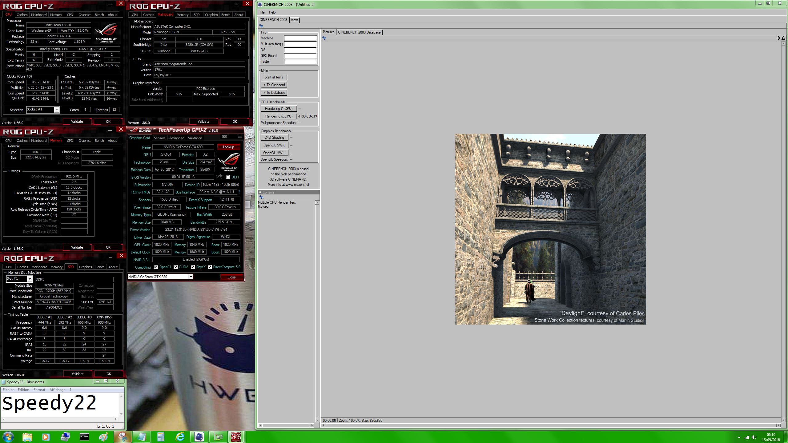Image resolution: width=788 pixels, height=443 pixels.
Task: Click the network signal icon in the tray
Action: (x=747, y=437)
